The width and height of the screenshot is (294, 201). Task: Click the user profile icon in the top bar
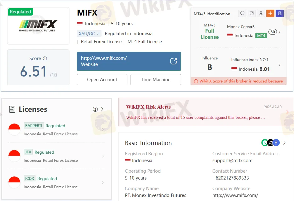(x=261, y=13)
